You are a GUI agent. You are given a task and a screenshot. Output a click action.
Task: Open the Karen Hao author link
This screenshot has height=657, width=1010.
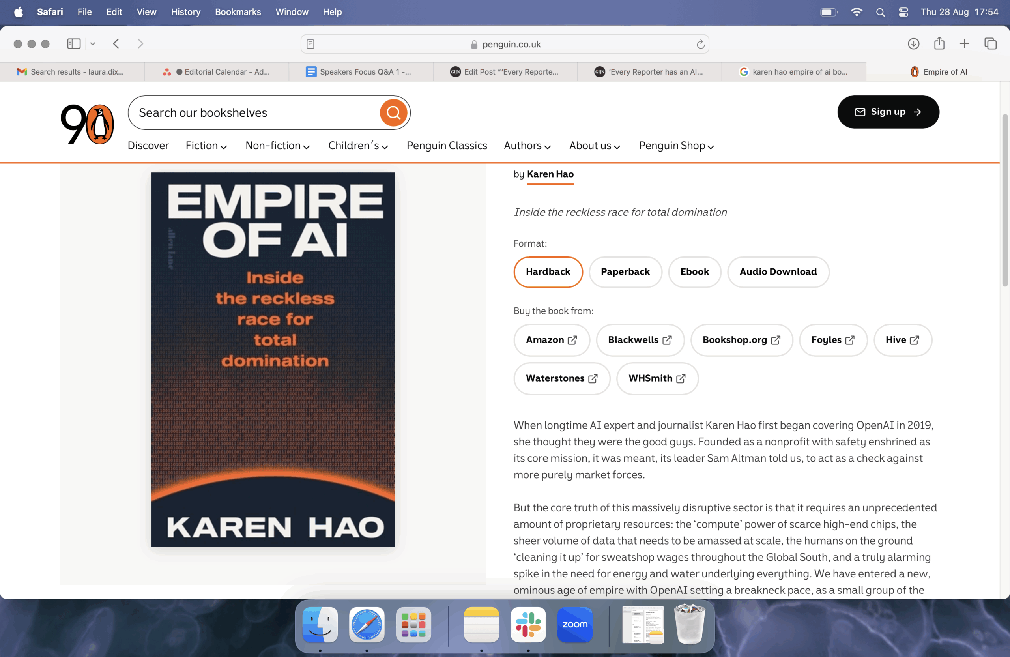click(550, 174)
